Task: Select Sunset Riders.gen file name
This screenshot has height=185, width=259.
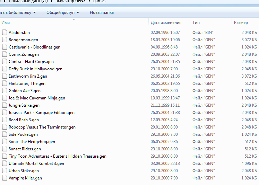Action: [25, 149]
